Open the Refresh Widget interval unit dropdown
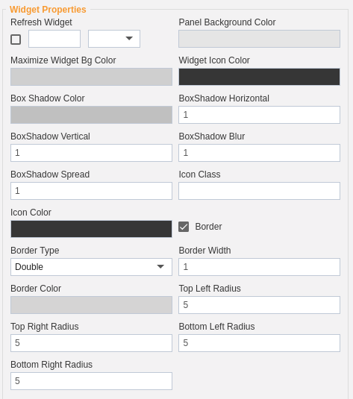 coord(114,39)
